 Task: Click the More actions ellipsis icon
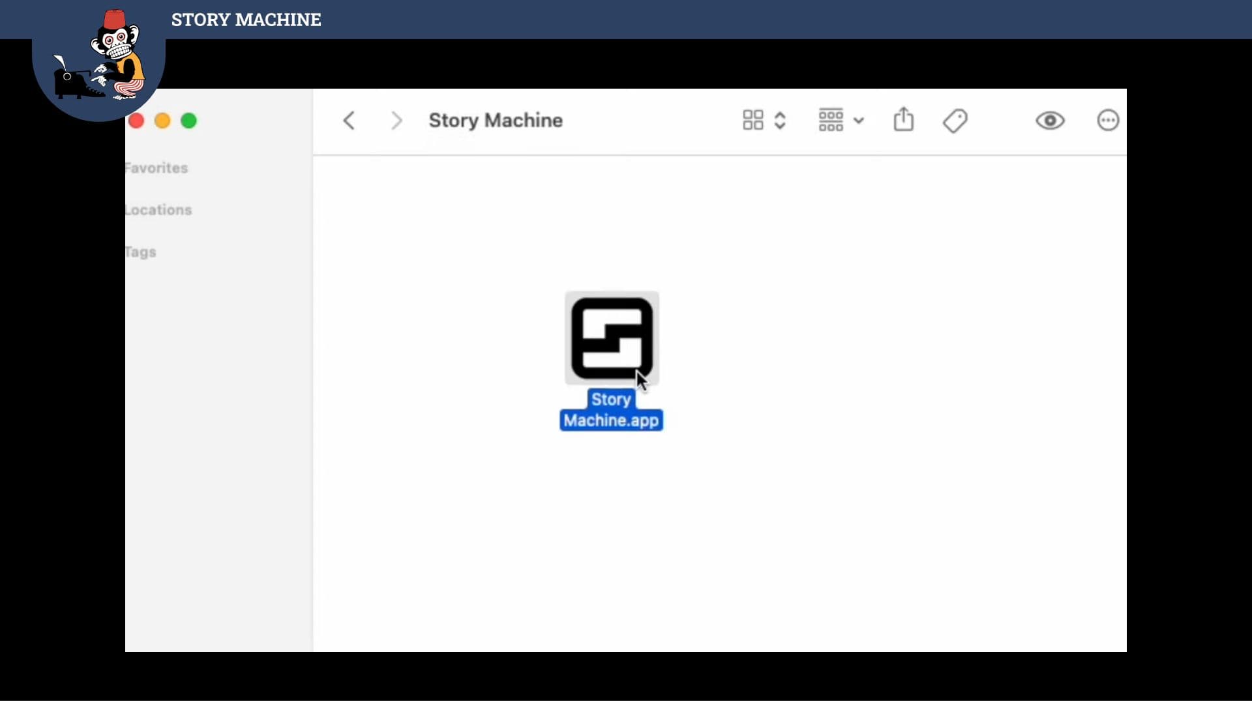coord(1108,120)
